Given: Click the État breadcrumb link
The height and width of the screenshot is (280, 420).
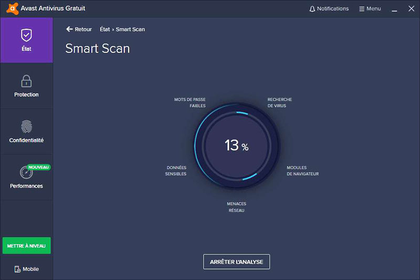Looking at the screenshot, I should tap(104, 29).
